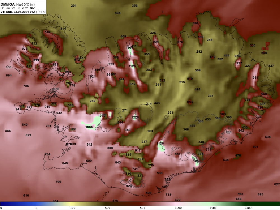Image resolution: width=280 pixels, height=210 pixels.
Task: Click the map value '888'
Action: pyautogui.click(x=228, y=132)
